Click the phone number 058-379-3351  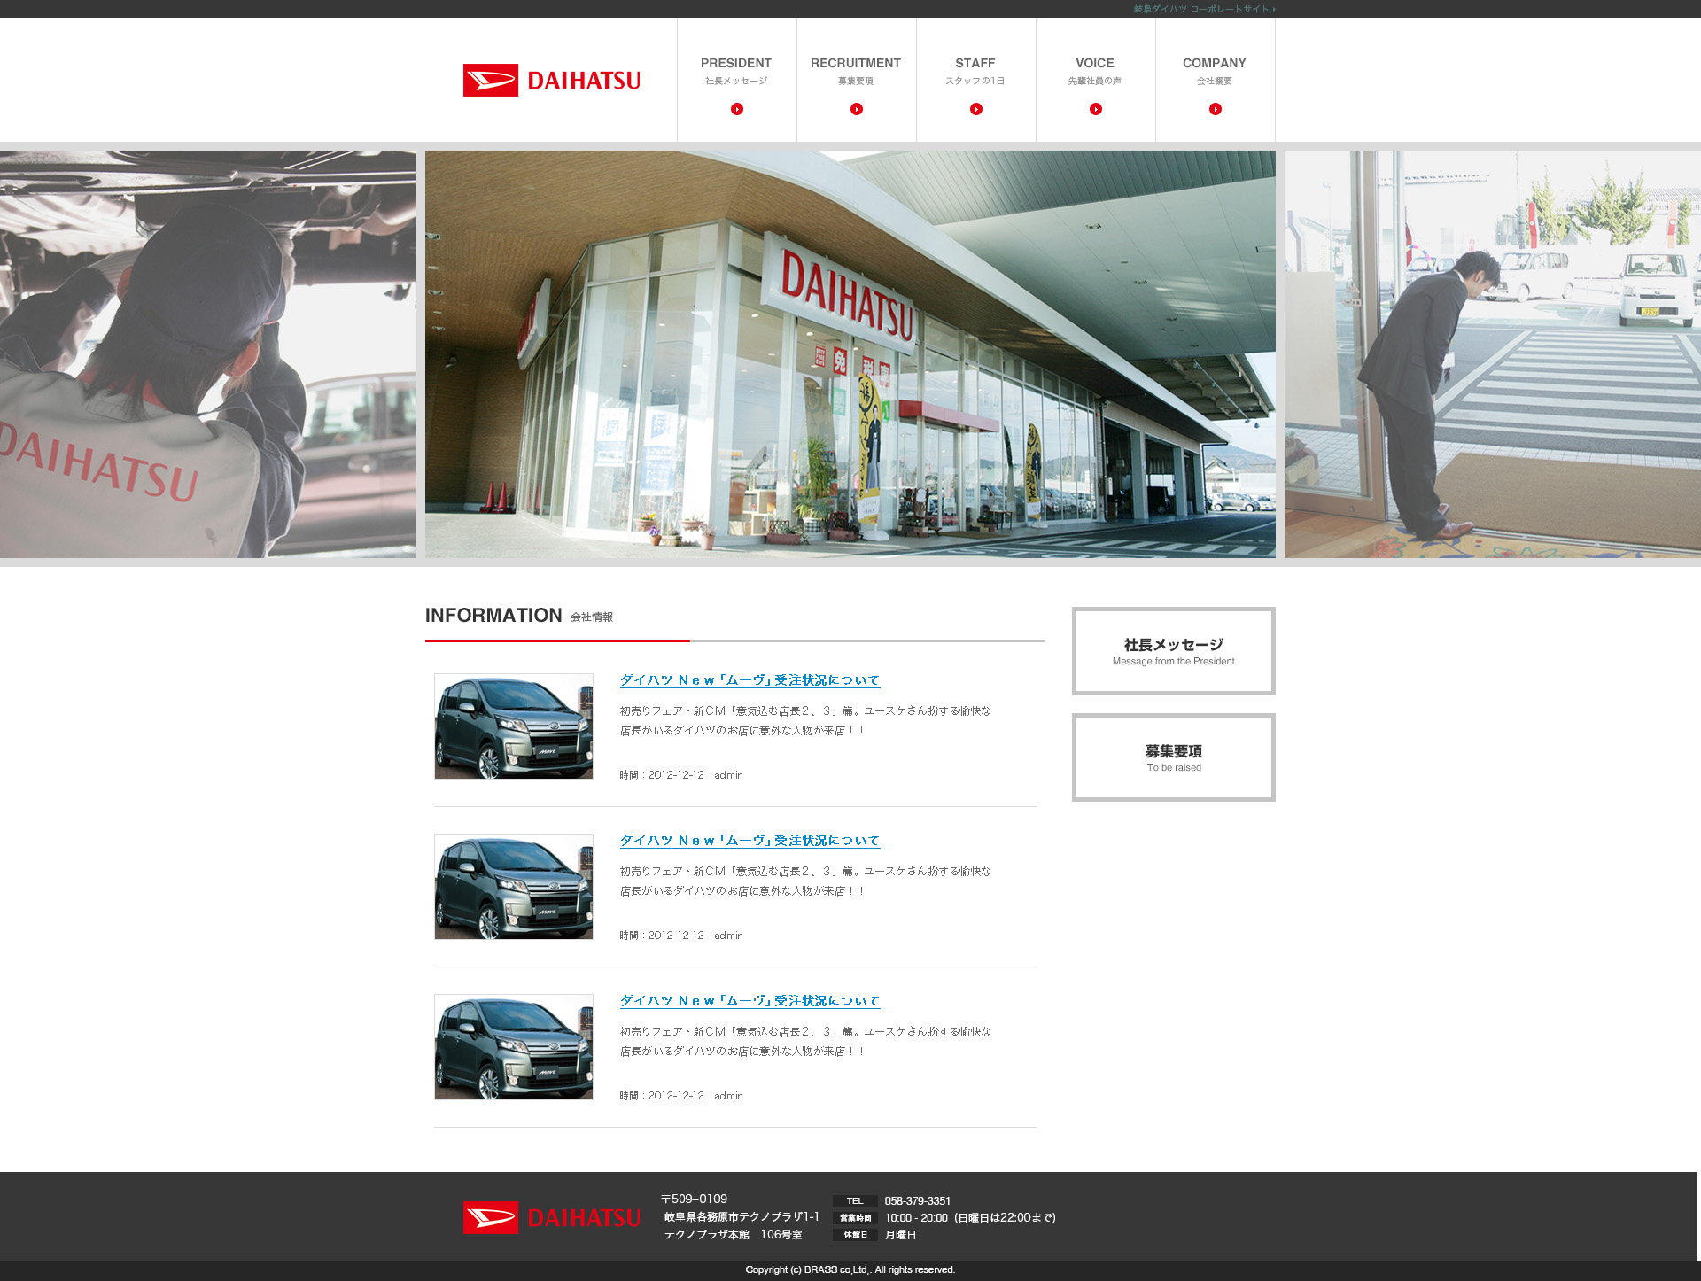pos(918,1201)
